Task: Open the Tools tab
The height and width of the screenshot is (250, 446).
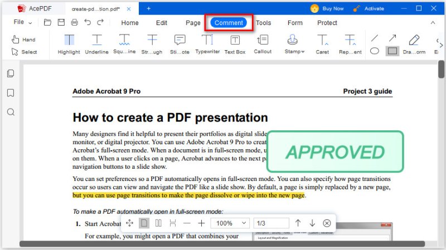Action: click(x=263, y=23)
